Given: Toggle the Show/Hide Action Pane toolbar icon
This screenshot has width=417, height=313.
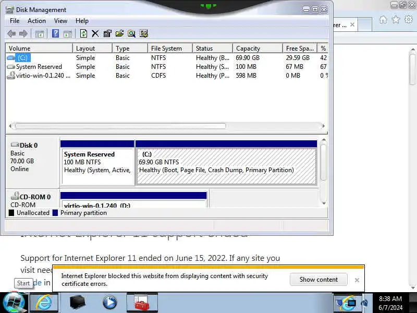Looking at the screenshot, I should (x=68, y=34).
